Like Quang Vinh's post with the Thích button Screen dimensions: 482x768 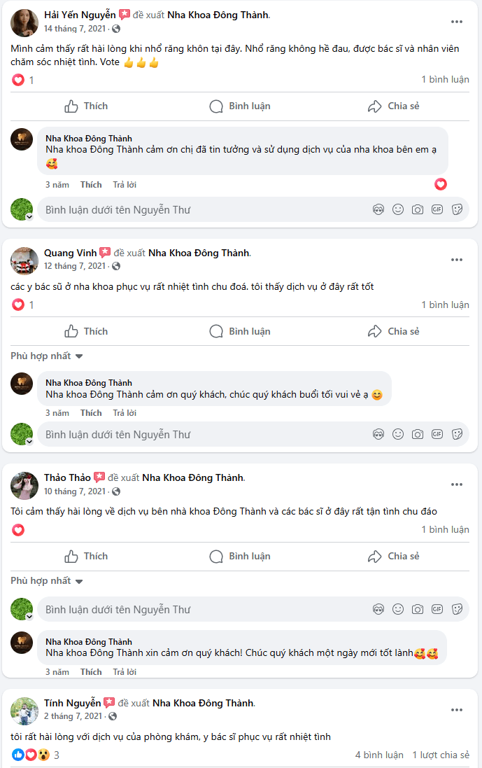87,331
